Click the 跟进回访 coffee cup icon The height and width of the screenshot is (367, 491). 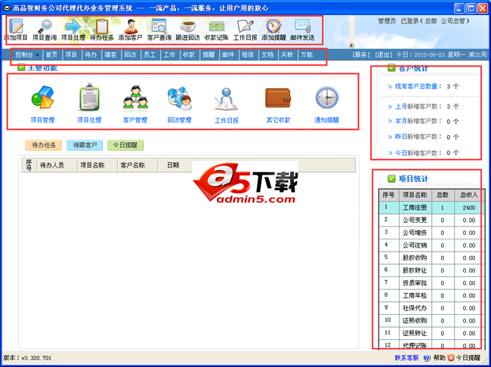188,26
